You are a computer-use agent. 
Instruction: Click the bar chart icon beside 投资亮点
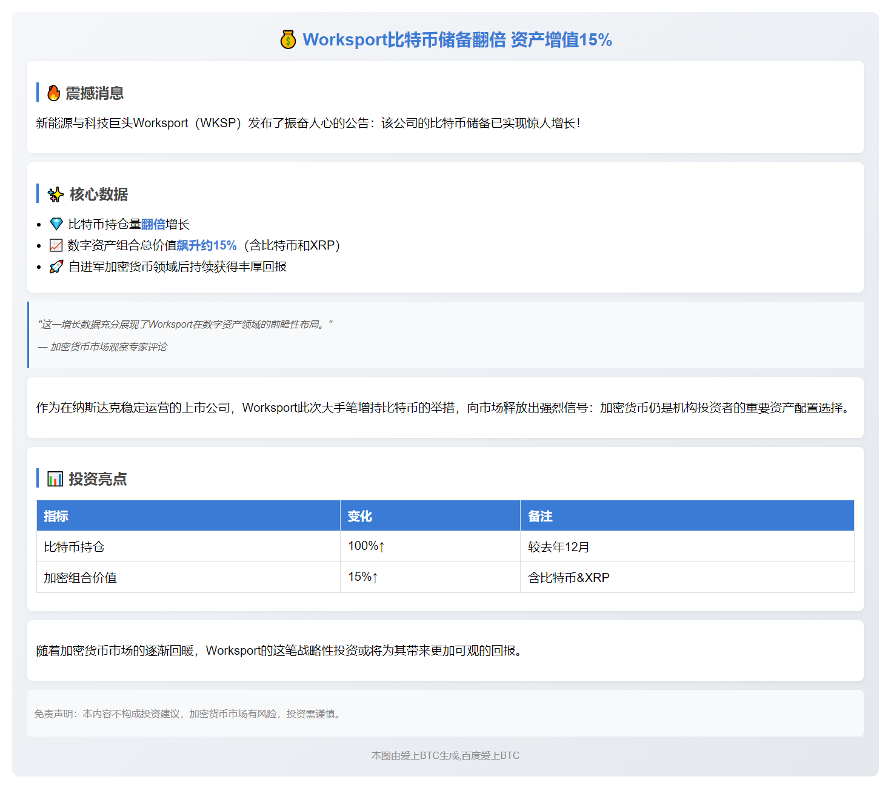click(55, 479)
